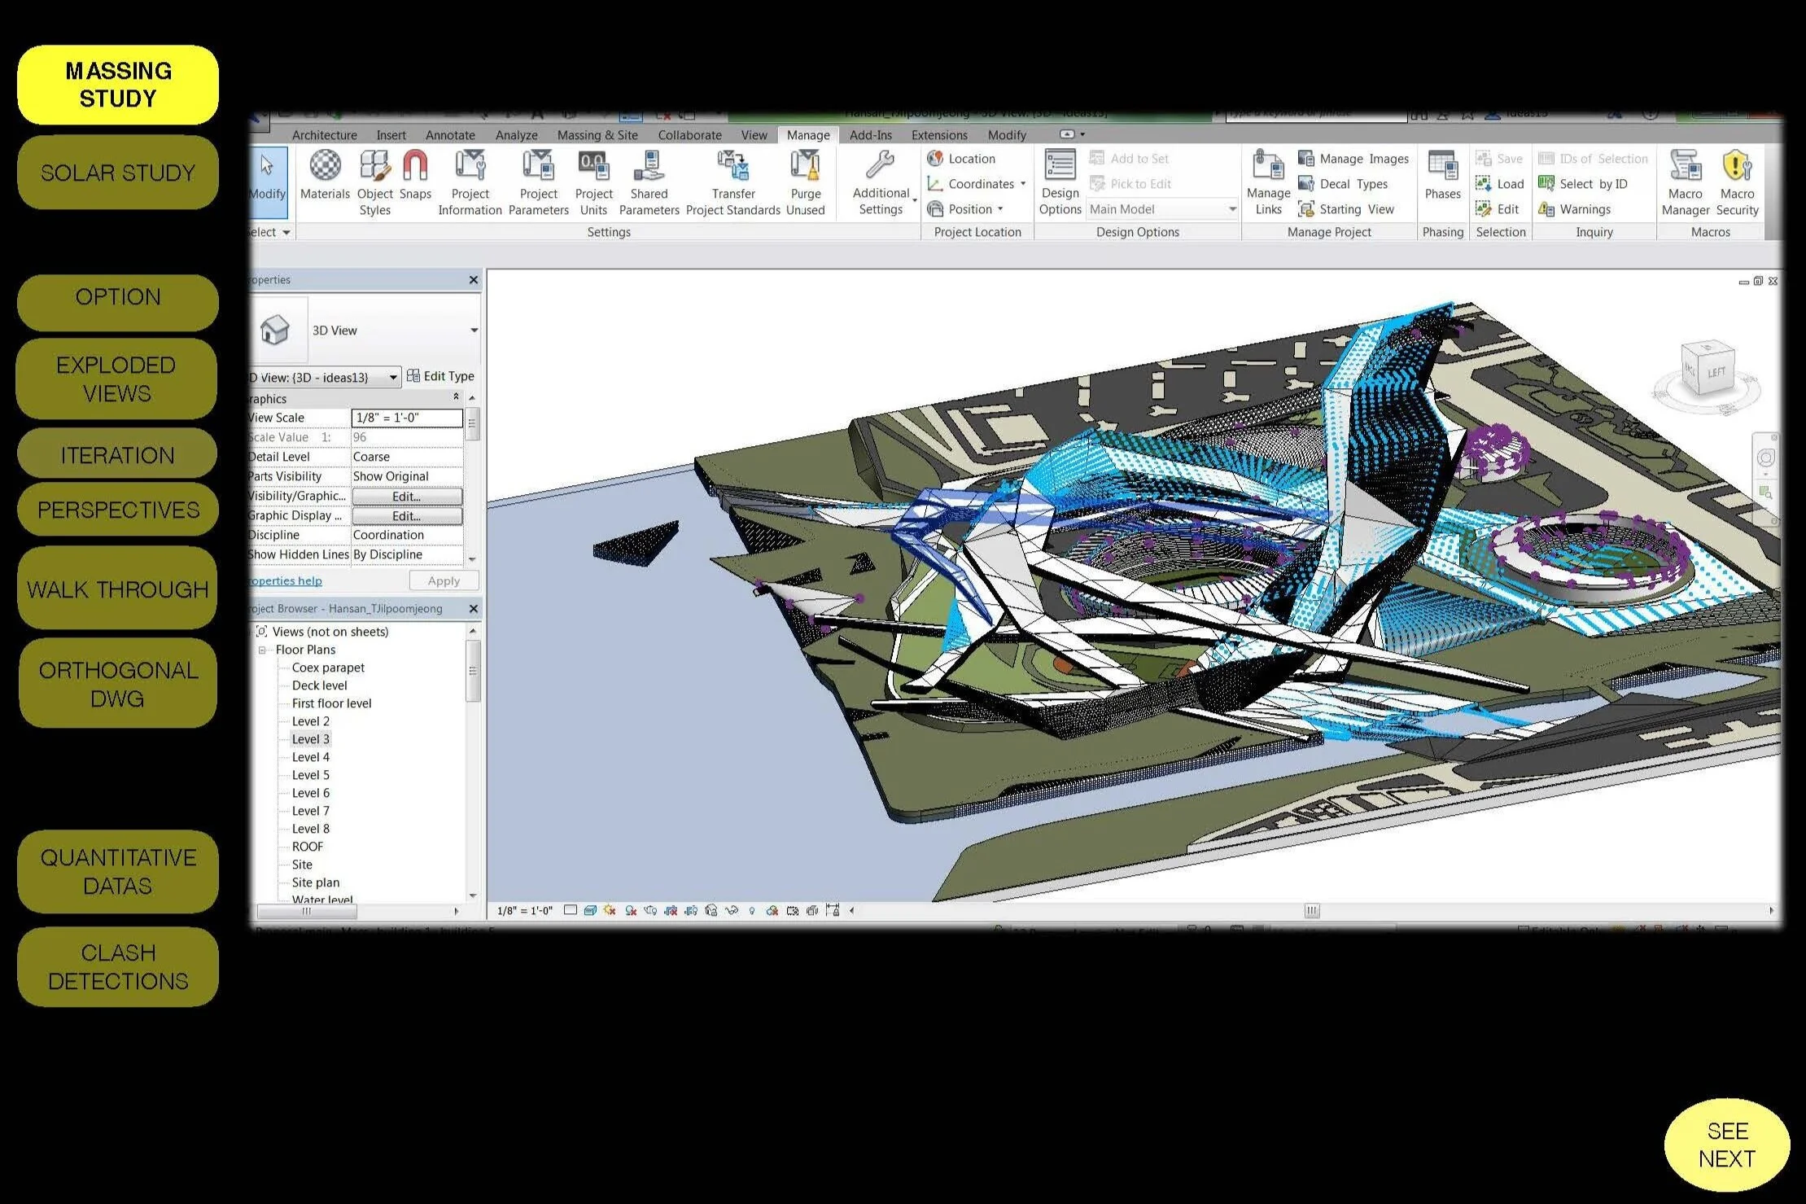Open the Warnings inquiry tool
Screen dimensions: 1806x1204
pos(1584,209)
